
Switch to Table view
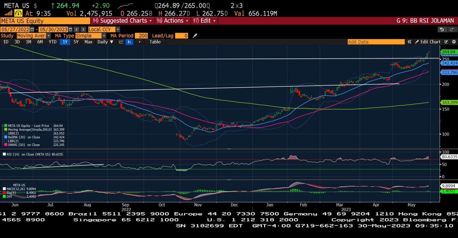pyautogui.click(x=155, y=42)
